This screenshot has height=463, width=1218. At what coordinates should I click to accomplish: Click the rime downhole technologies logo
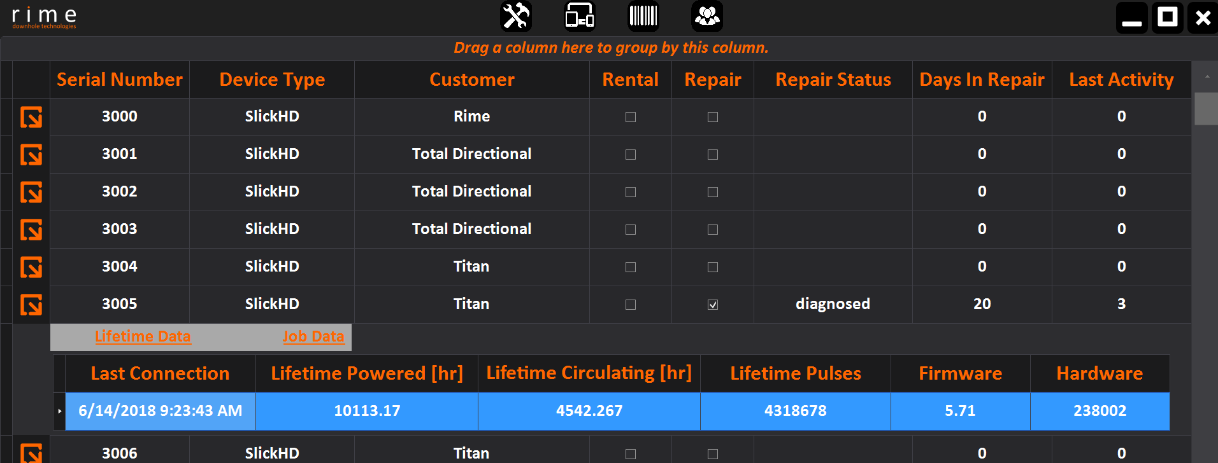coord(44,17)
